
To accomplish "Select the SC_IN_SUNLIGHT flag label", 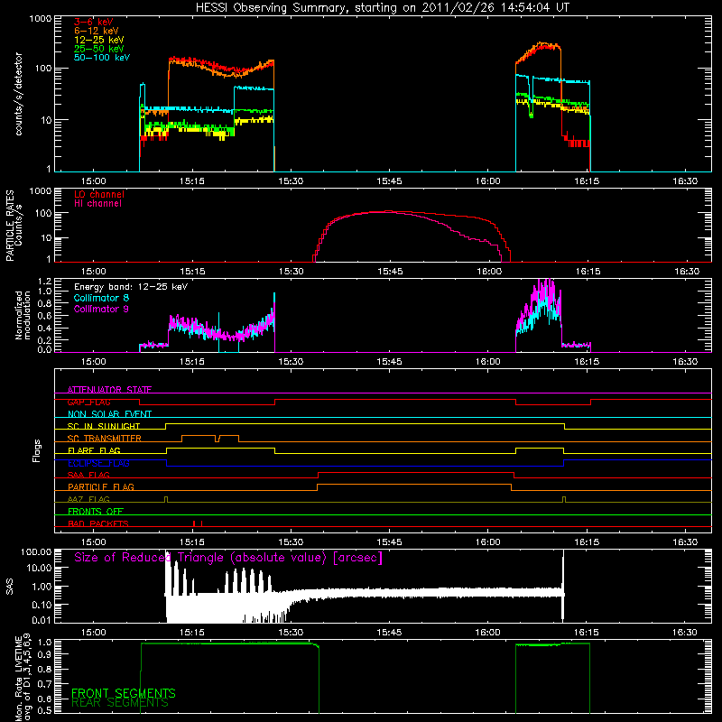I will pos(104,426).
